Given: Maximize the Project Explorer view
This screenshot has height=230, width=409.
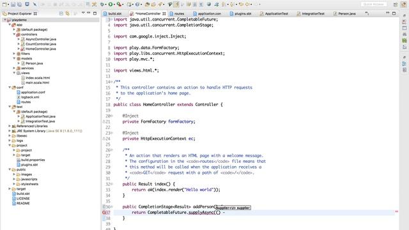Looking at the screenshot, I should coord(95,13).
